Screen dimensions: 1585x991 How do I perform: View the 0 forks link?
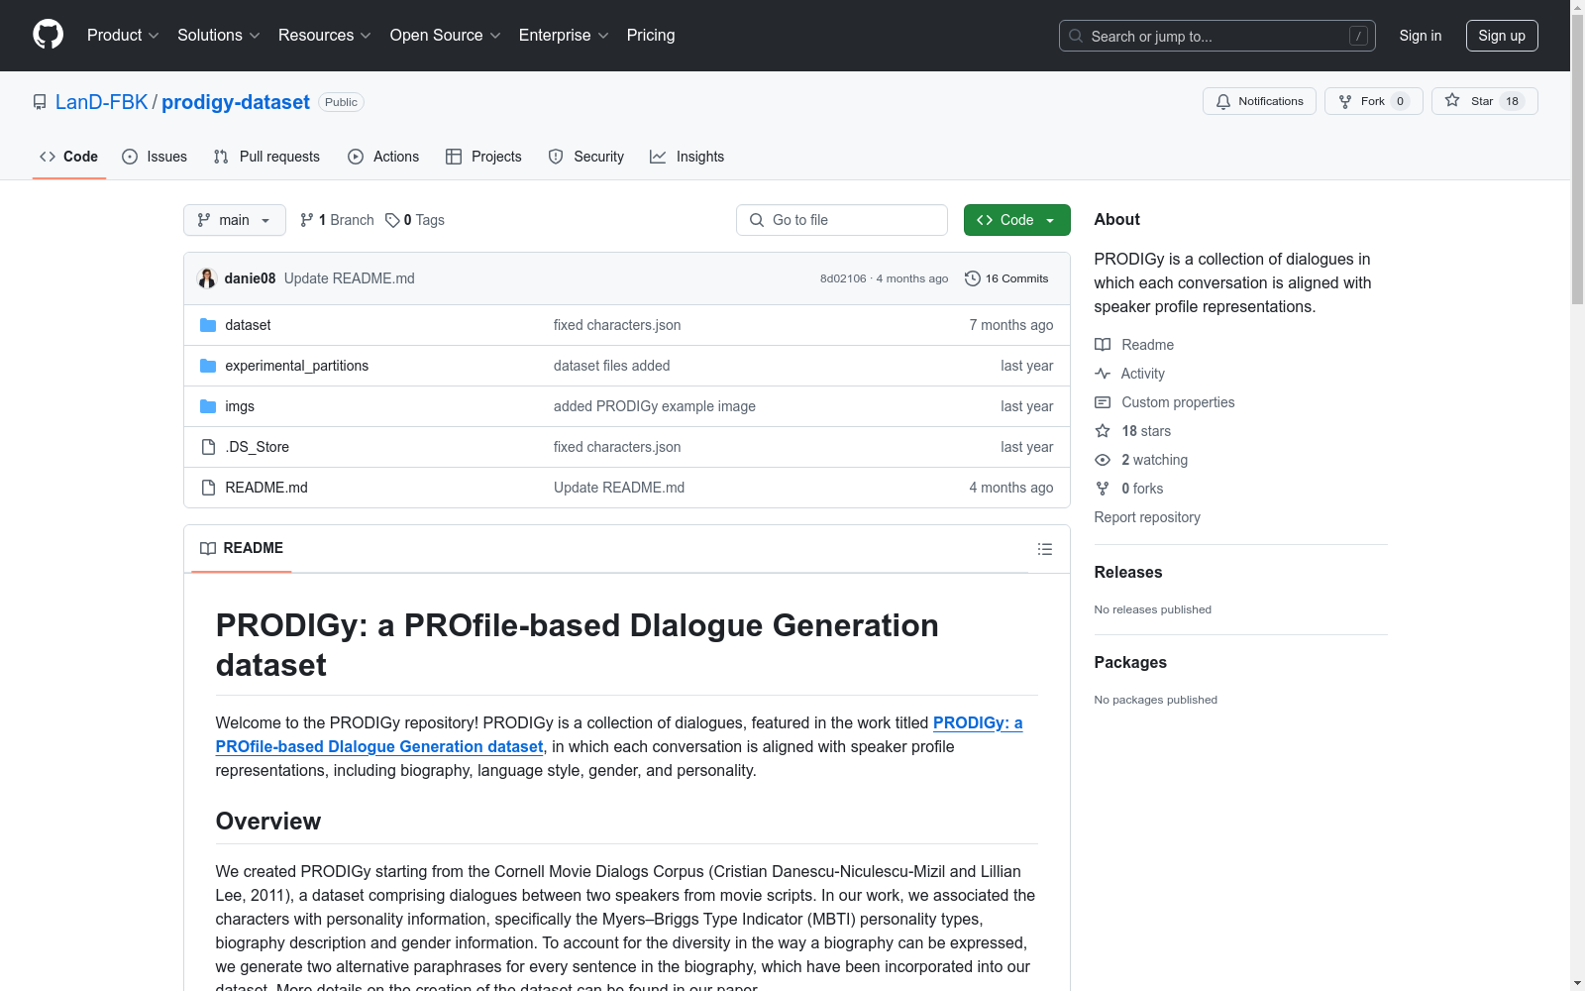click(x=1128, y=489)
